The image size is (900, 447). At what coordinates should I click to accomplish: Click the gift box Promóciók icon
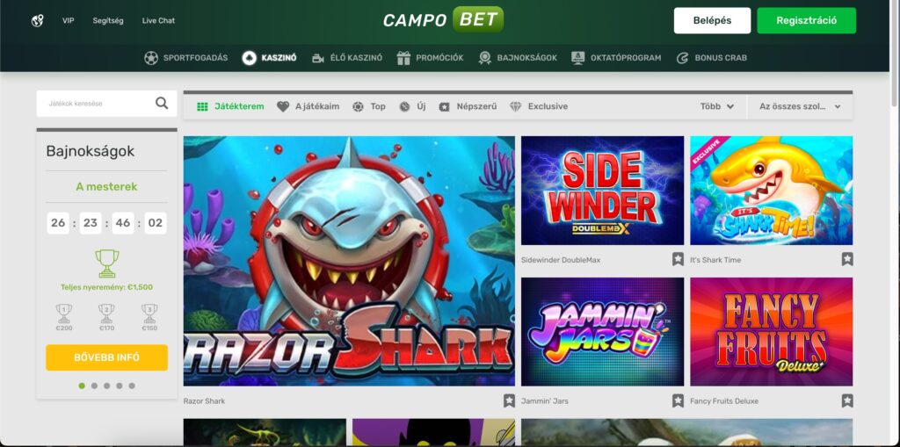point(403,58)
